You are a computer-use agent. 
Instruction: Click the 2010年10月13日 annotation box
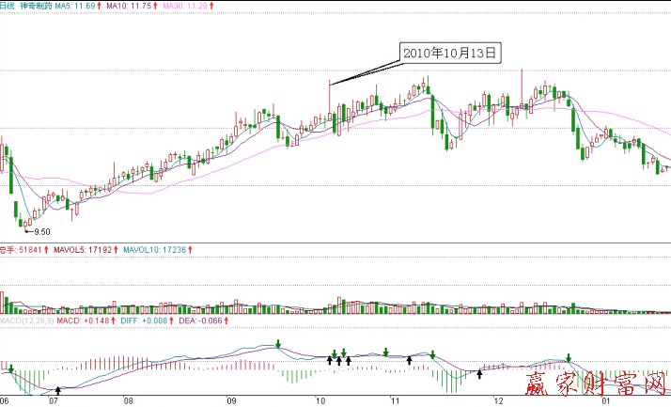pyautogui.click(x=449, y=54)
